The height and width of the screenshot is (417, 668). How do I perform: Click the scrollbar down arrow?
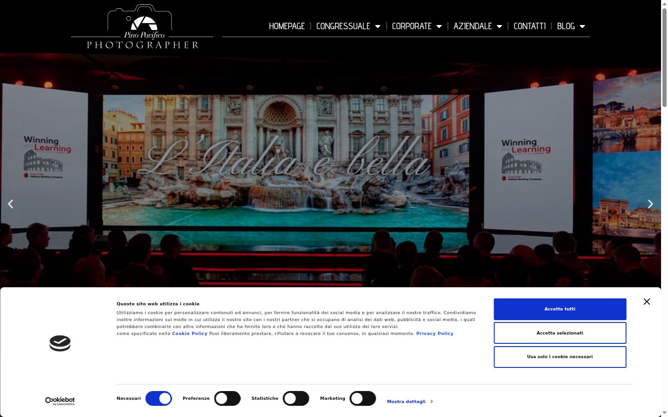coord(664,413)
